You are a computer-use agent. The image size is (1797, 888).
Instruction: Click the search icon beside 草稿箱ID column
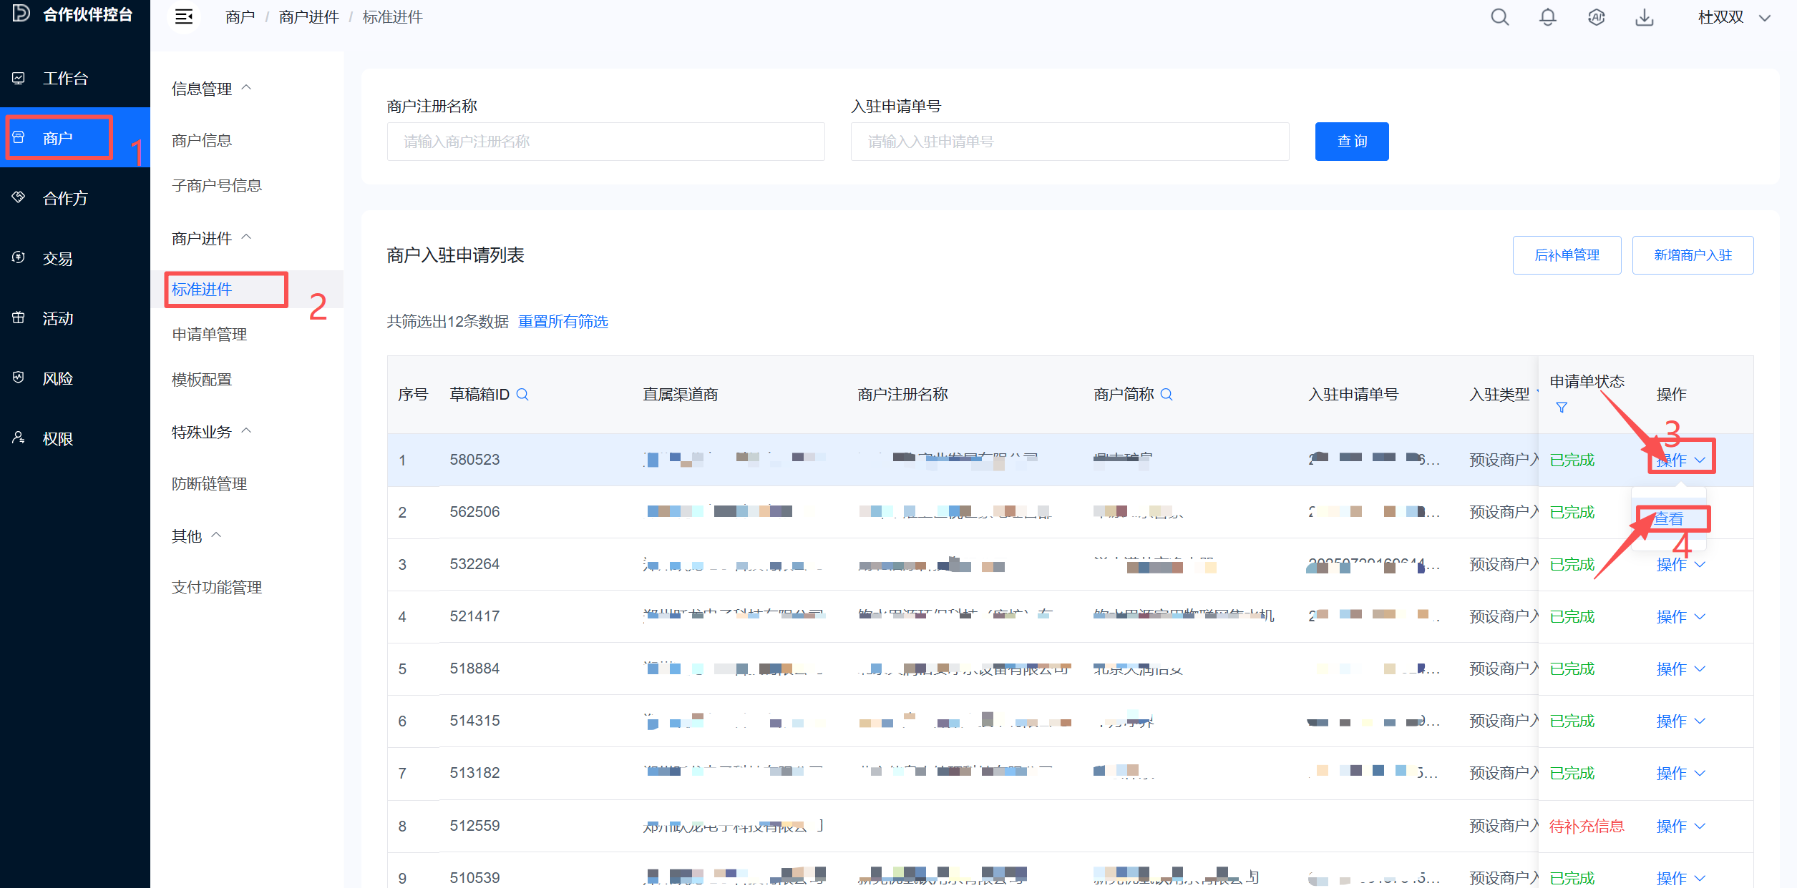522,394
